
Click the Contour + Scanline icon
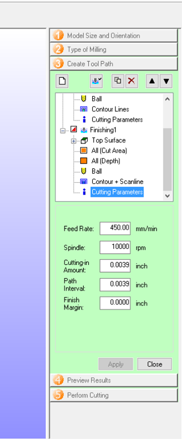coord(84,182)
